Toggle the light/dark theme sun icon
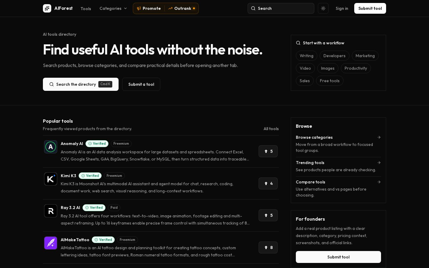The height and width of the screenshot is (268, 429). coord(323,8)
